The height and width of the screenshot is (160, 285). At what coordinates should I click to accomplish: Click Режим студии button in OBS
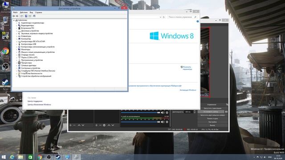tap(212, 119)
